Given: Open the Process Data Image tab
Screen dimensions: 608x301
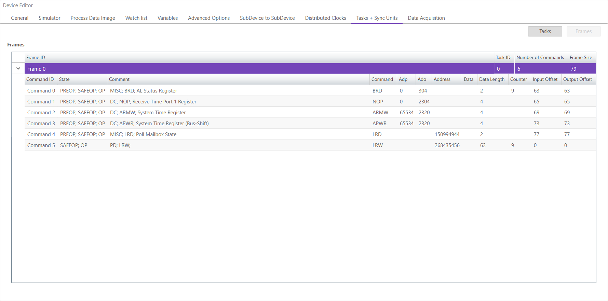Looking at the screenshot, I should point(93,18).
